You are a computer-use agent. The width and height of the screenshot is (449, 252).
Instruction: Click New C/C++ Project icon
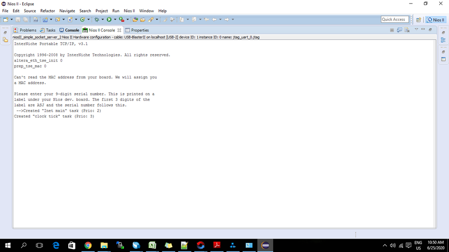(45, 19)
